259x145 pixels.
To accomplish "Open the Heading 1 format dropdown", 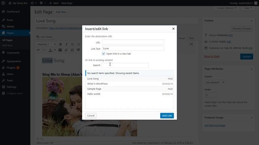I will pos(47,44).
